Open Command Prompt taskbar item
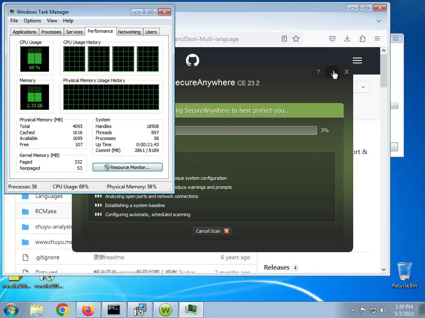The image size is (425, 318). 114,310
